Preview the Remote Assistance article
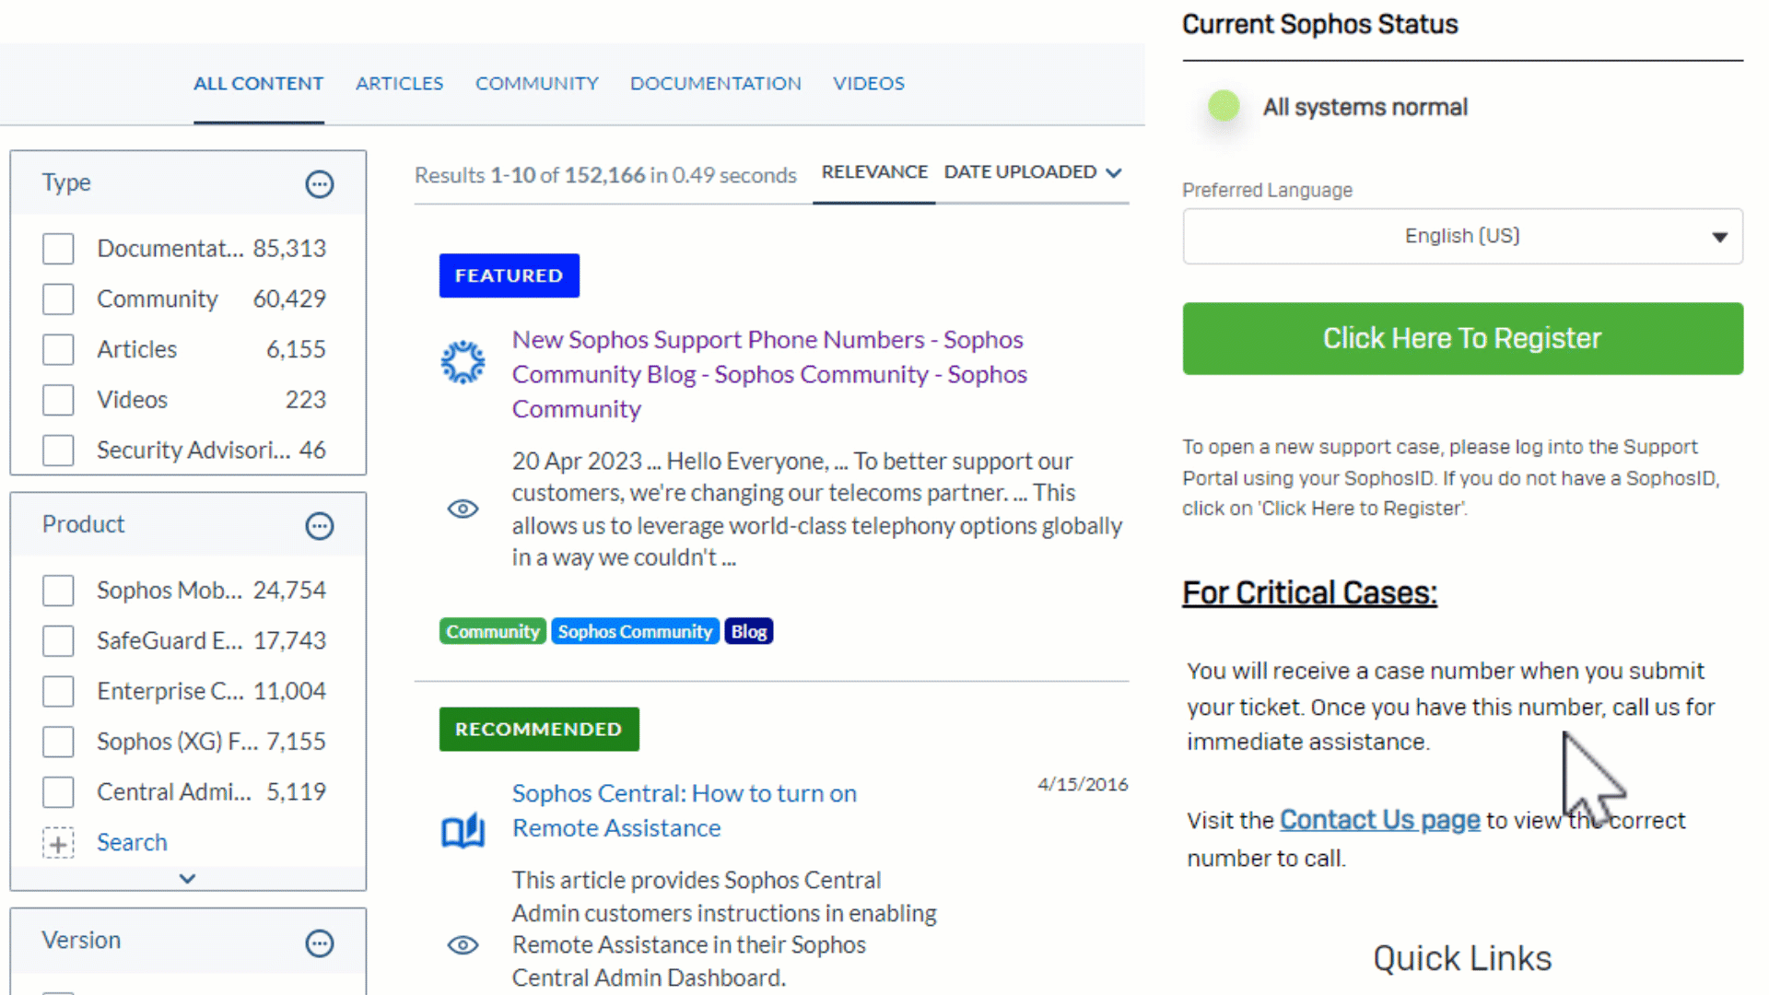1769x995 pixels. [x=463, y=945]
